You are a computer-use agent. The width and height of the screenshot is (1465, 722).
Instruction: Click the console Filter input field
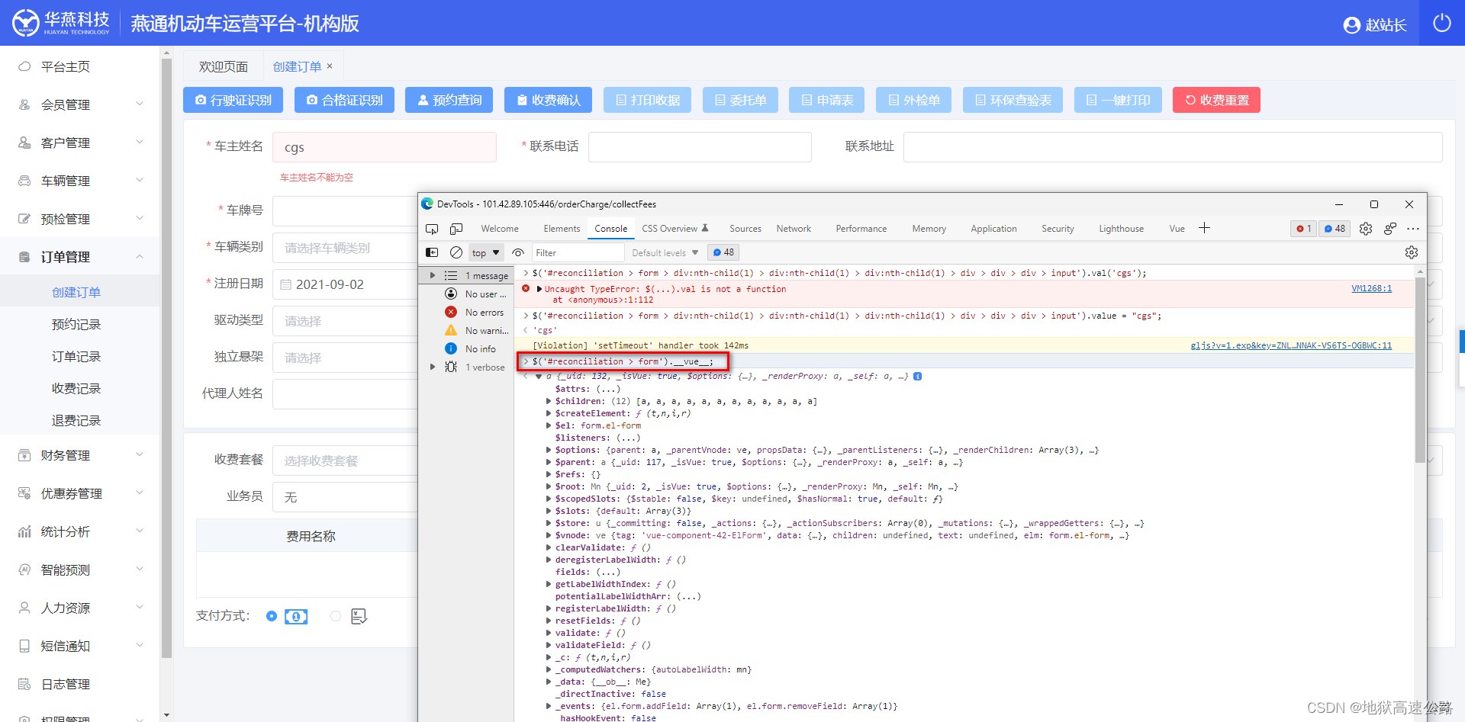tap(578, 252)
